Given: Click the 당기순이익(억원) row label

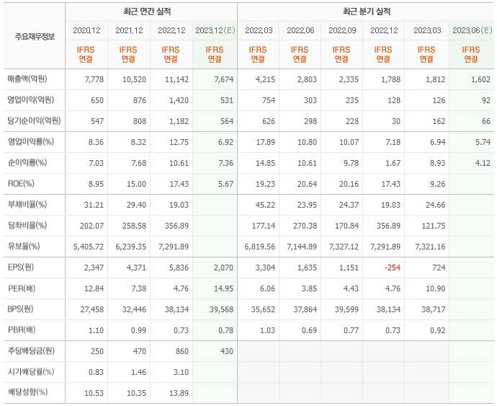Looking at the screenshot, I should (34, 120).
